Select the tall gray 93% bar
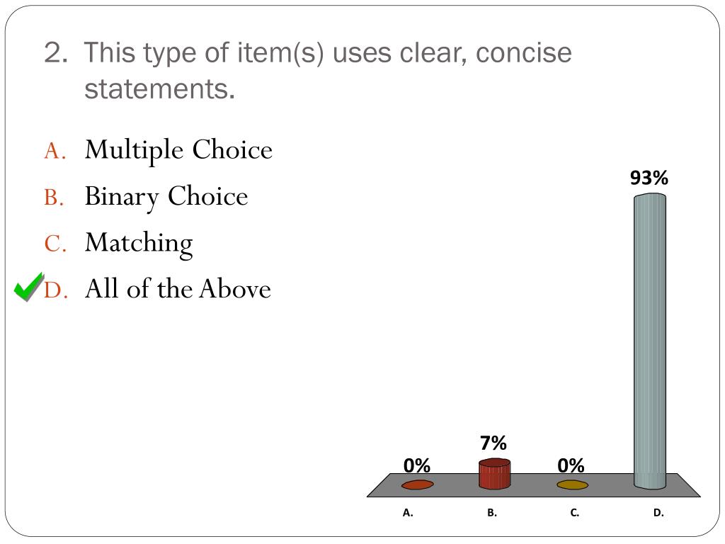The width and height of the screenshot is (725, 544). [x=650, y=341]
